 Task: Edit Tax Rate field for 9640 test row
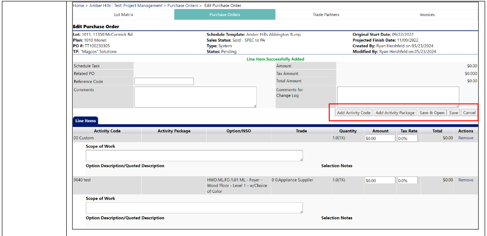[x=408, y=181]
